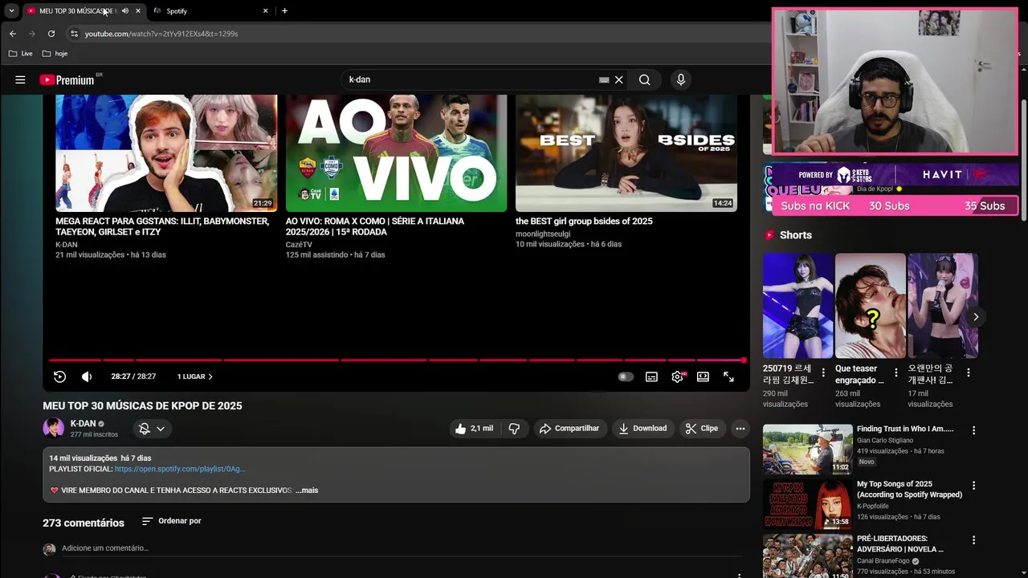Enter fullscreen mode

coord(728,377)
